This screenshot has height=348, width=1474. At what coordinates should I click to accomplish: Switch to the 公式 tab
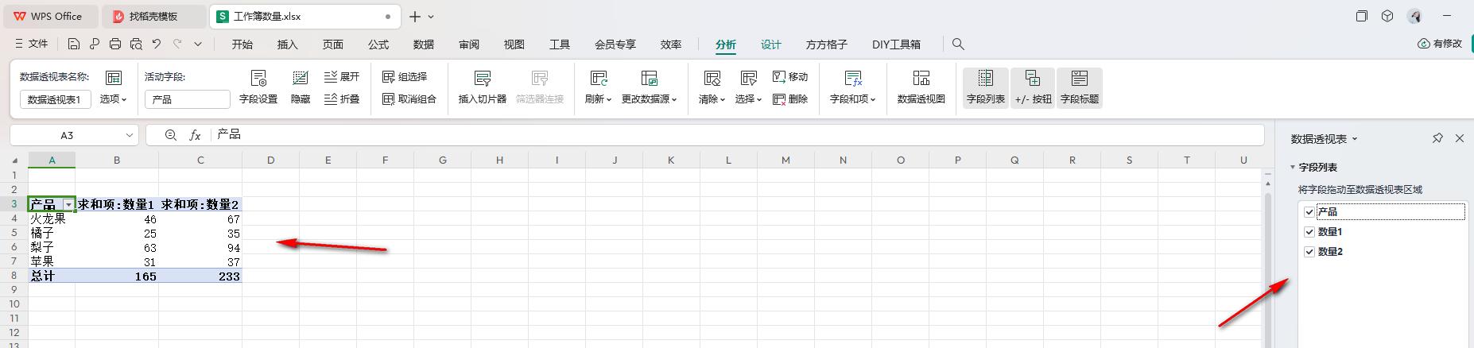point(378,44)
